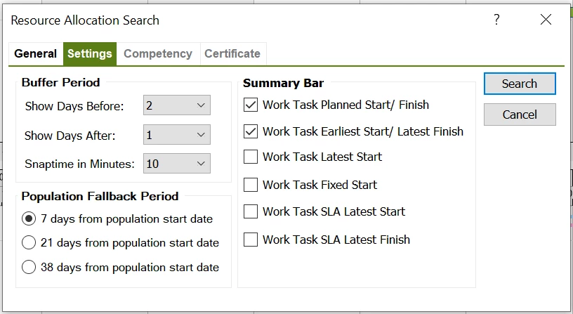The image size is (573, 314).
Task: Choose 21 days from population start date
Action: click(29, 242)
